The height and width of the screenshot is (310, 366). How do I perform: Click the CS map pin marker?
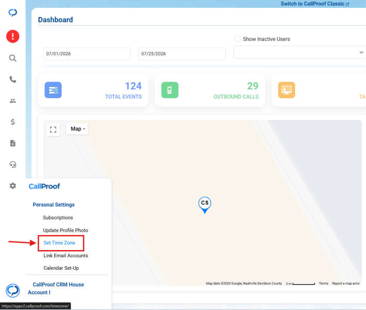[x=204, y=205]
